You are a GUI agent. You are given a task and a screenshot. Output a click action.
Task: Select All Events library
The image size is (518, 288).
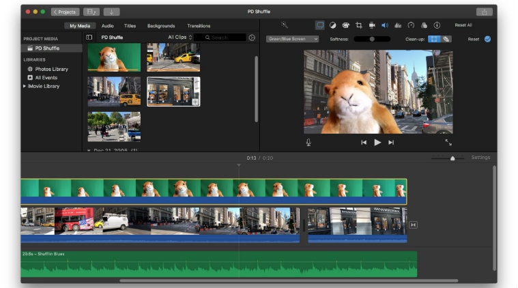[46, 78]
